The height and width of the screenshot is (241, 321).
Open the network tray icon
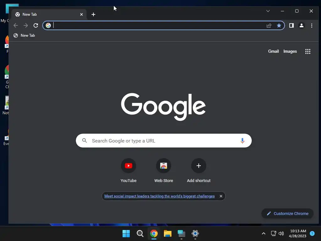(x=273, y=233)
